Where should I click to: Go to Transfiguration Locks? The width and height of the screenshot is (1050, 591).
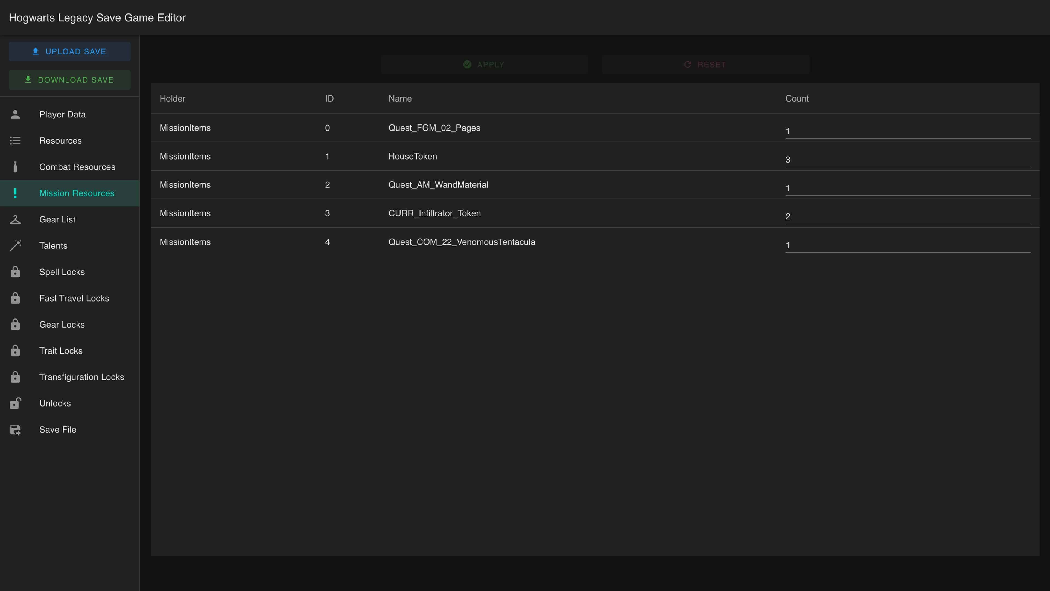70,377
